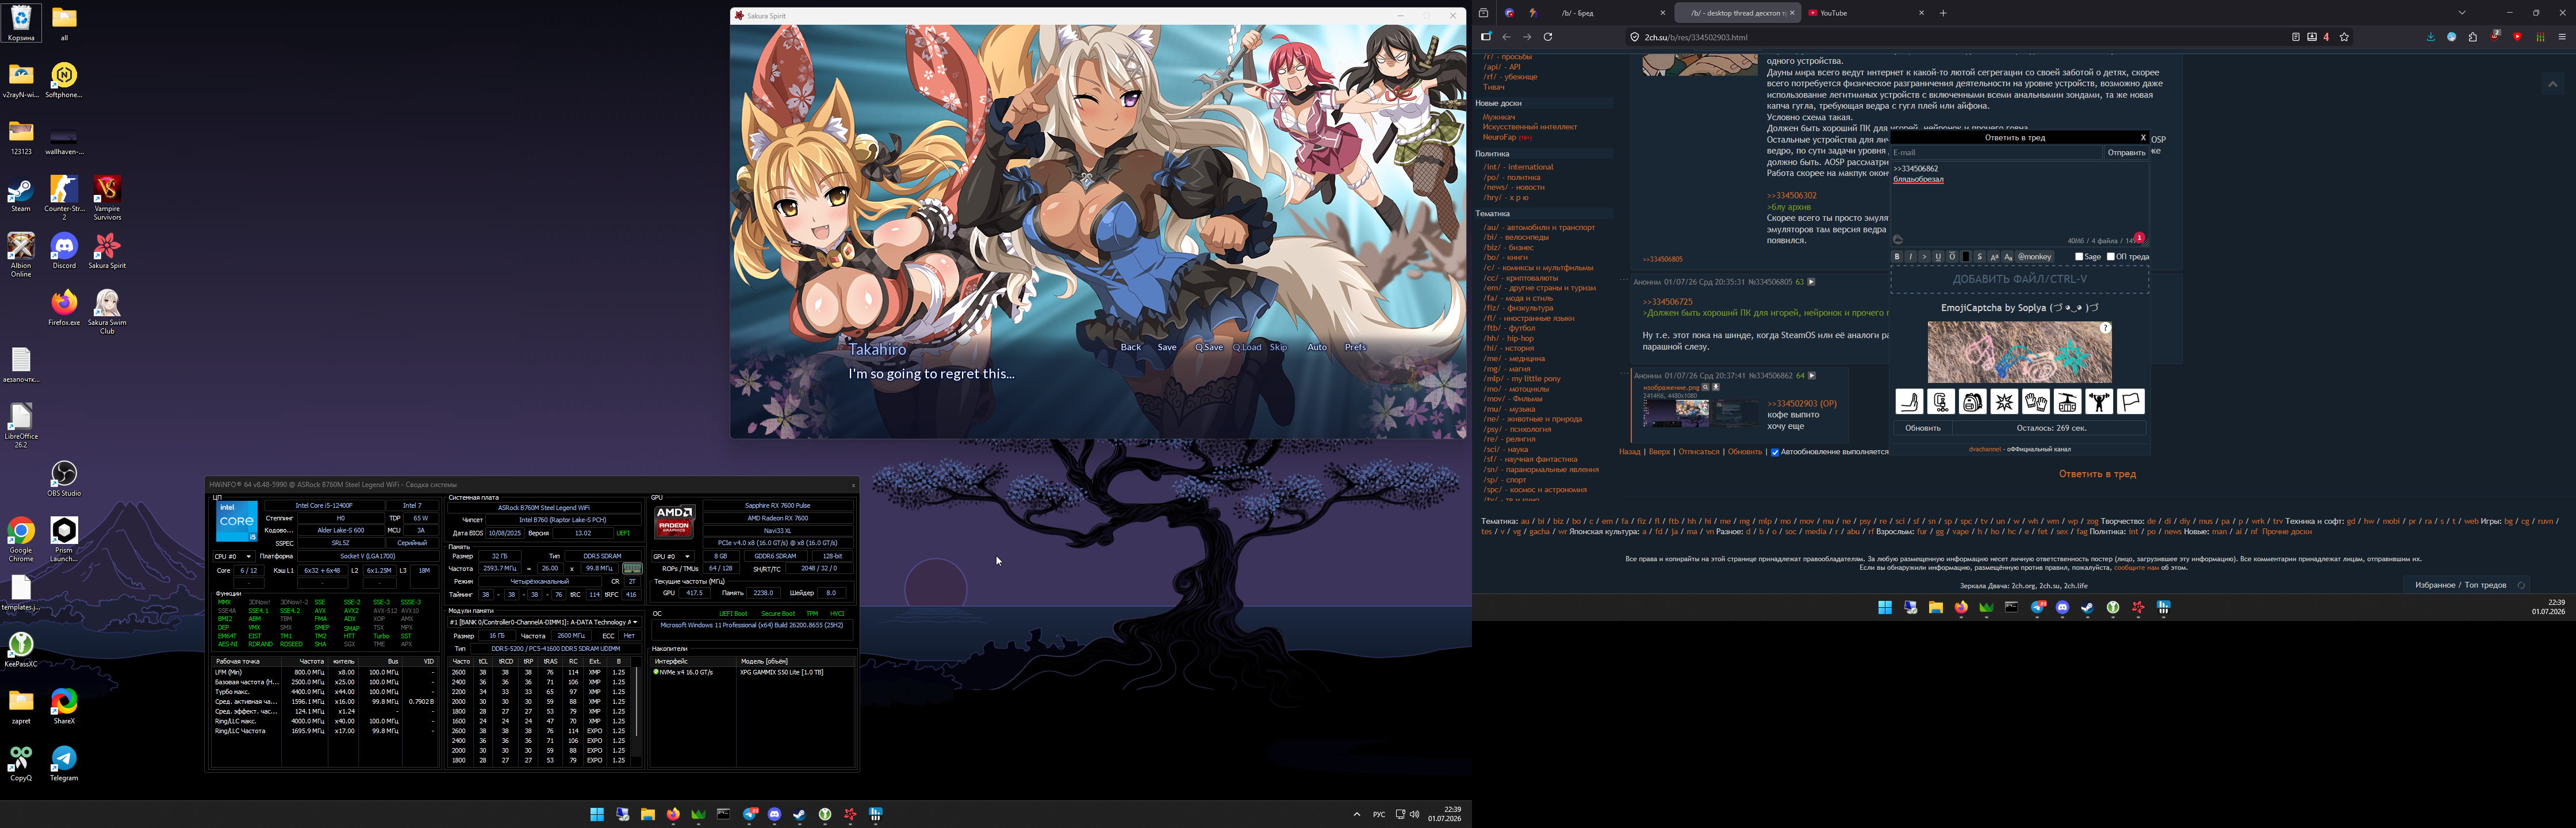Click Skip in Sakura Spirit menu
The width and height of the screenshot is (2576, 828).
click(1278, 347)
